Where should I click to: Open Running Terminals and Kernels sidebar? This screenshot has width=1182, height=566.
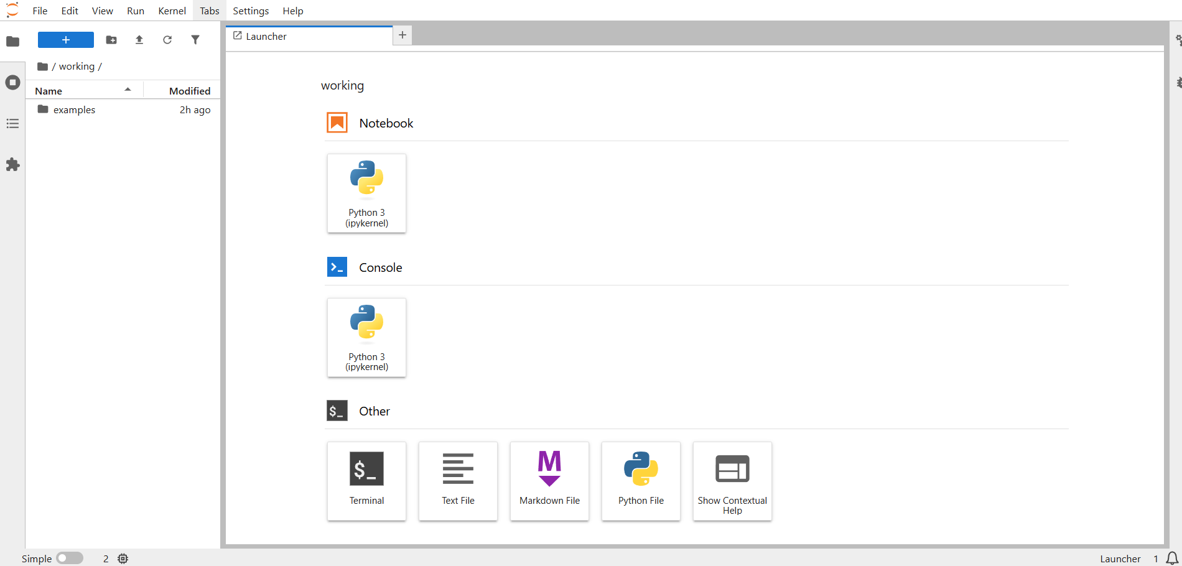point(12,82)
